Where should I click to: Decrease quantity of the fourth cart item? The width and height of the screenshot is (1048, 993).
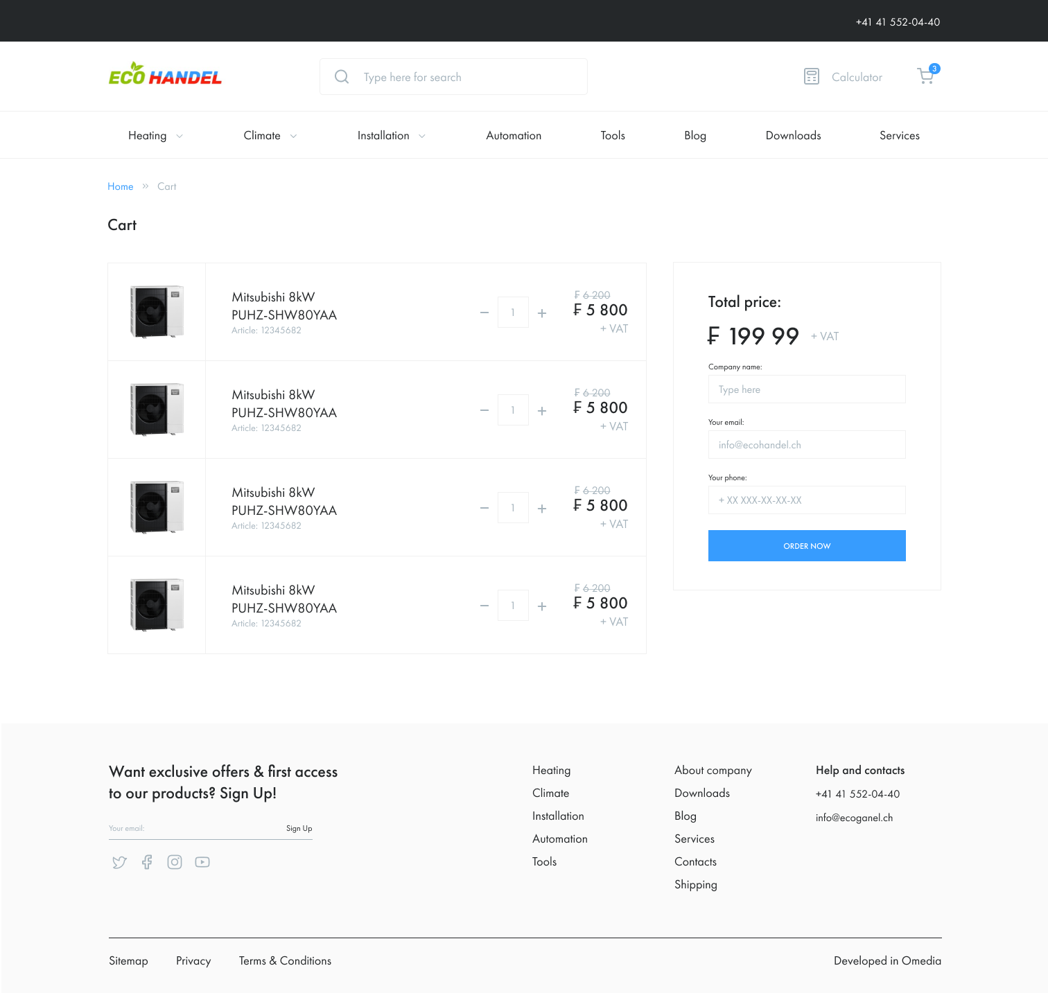coord(484,606)
